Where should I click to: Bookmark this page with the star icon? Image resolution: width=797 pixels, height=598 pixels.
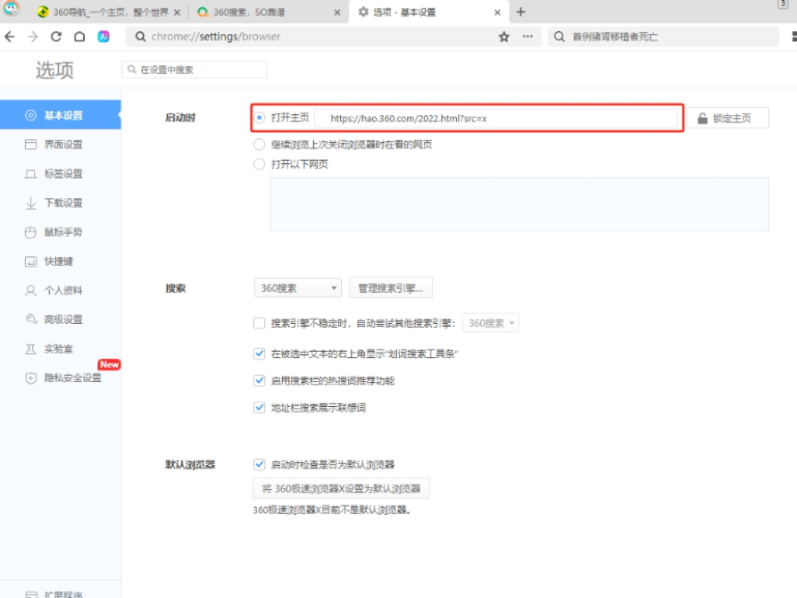point(503,37)
